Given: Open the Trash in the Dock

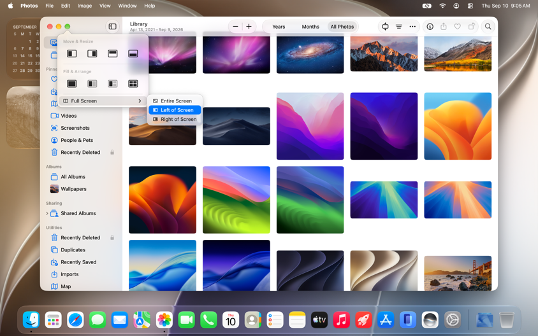Looking at the screenshot, I should 506,320.
